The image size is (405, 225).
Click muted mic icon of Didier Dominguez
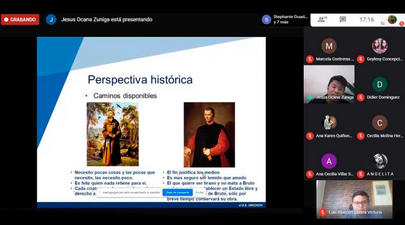point(360,97)
